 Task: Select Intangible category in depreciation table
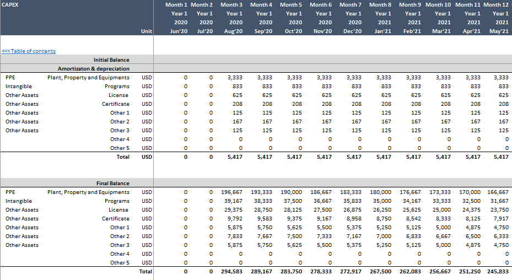point(19,86)
